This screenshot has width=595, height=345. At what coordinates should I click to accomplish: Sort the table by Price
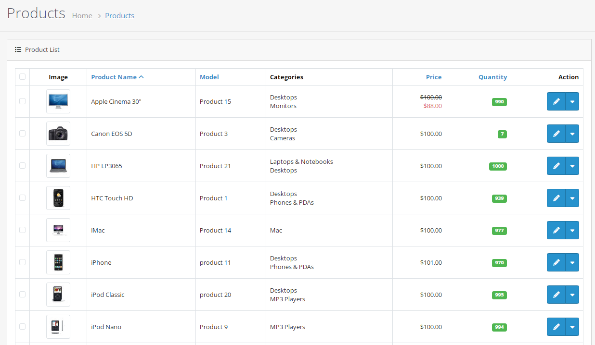point(434,77)
